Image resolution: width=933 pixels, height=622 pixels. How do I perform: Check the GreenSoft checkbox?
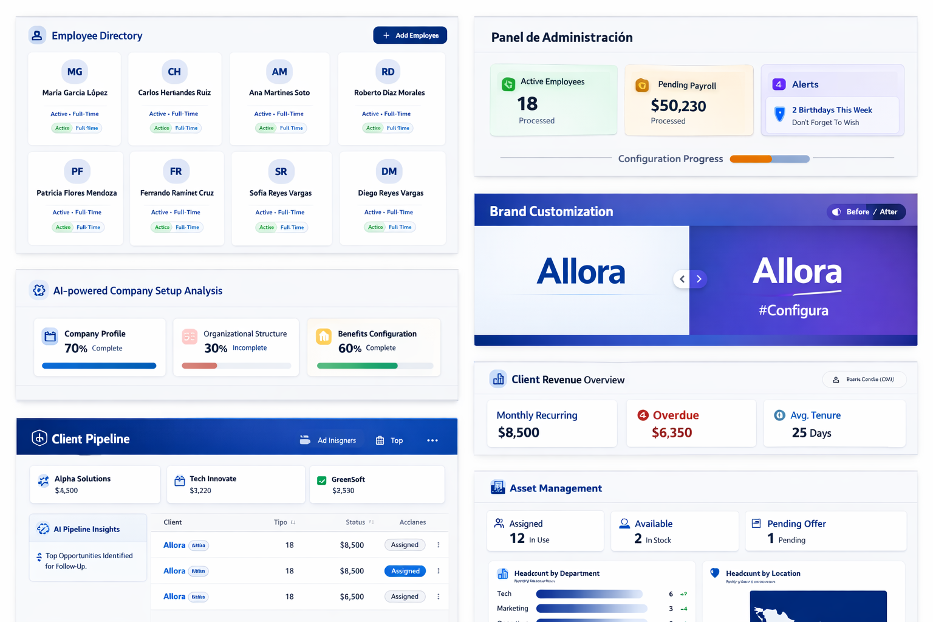(321, 479)
